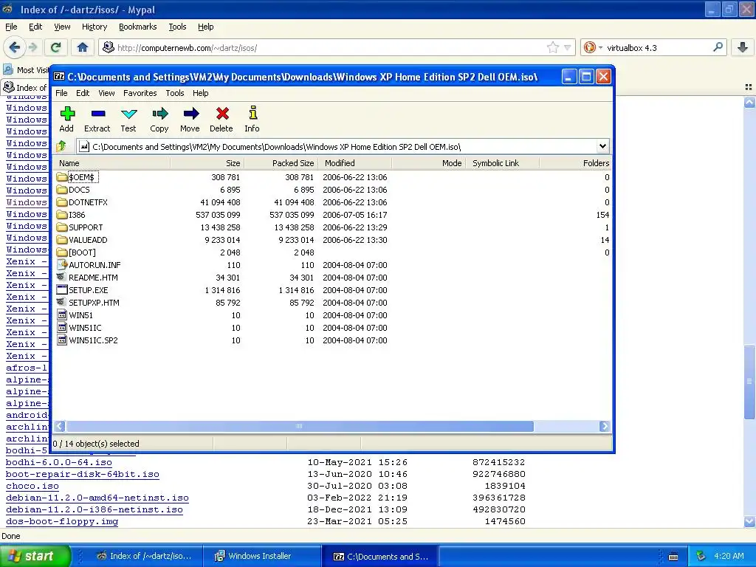Viewport: 756px width, 567px height.
Task: Select the DOTNETFX folder
Action: 88,202
